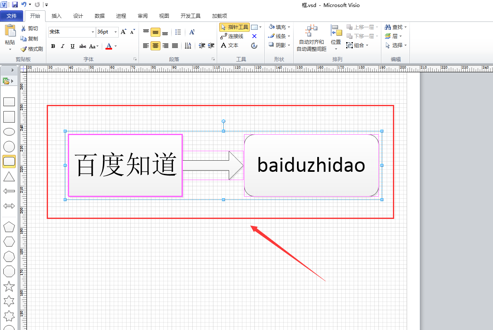
Task: Justify paragraph text
Action: tap(175, 46)
